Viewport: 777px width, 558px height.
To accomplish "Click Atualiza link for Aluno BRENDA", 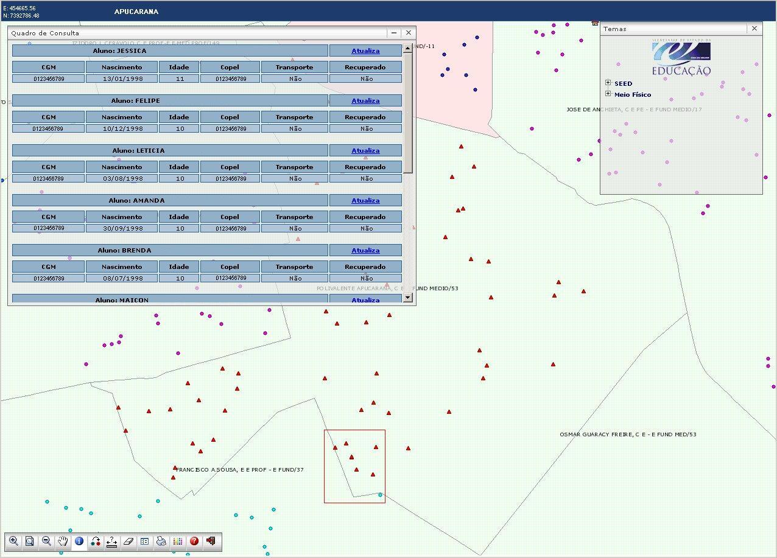I will 365,250.
